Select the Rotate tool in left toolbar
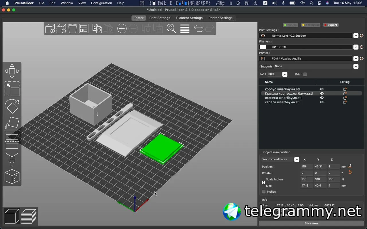Screen dimensions: 367x229 [12, 106]
